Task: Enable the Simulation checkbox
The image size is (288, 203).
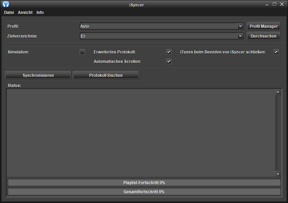Action: (82, 52)
